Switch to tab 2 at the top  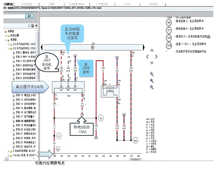pos(27,4)
